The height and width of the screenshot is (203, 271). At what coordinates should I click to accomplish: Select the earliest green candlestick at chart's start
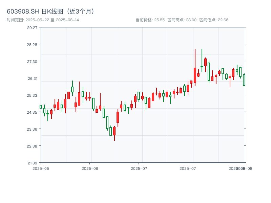click(41, 107)
